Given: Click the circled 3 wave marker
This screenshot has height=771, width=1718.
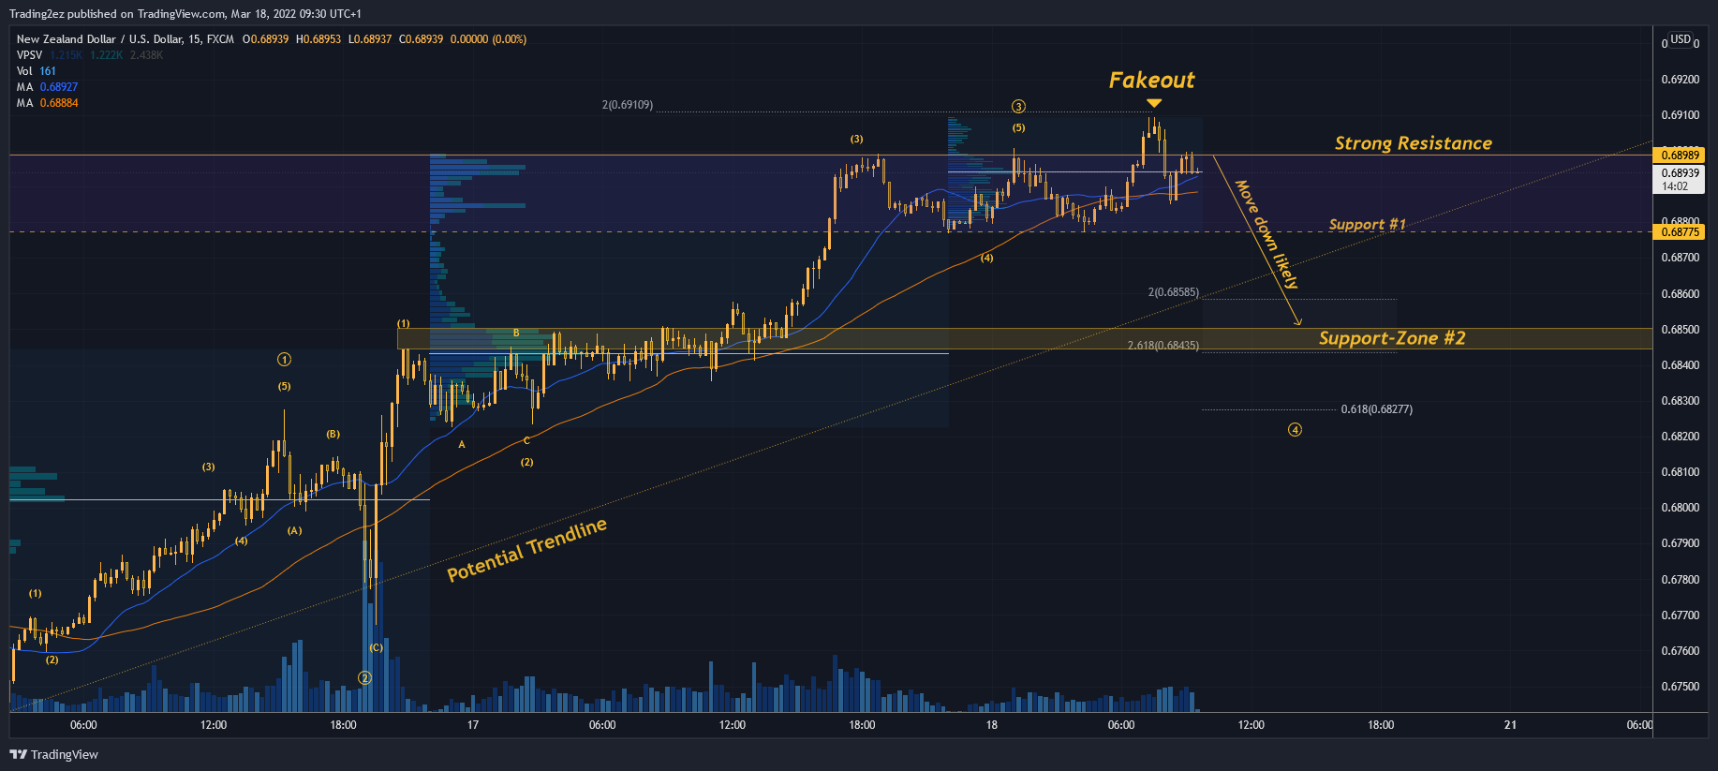Looking at the screenshot, I should 1018,107.
